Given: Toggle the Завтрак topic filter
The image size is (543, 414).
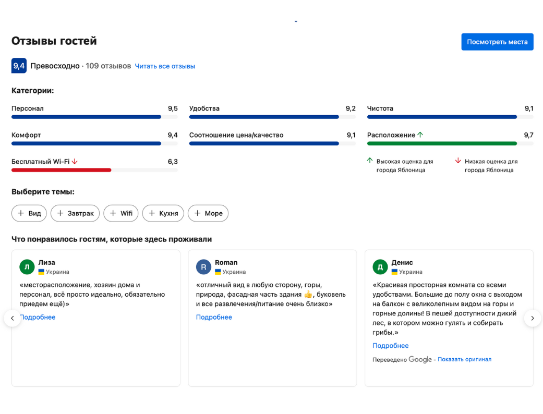Looking at the screenshot, I should (75, 213).
